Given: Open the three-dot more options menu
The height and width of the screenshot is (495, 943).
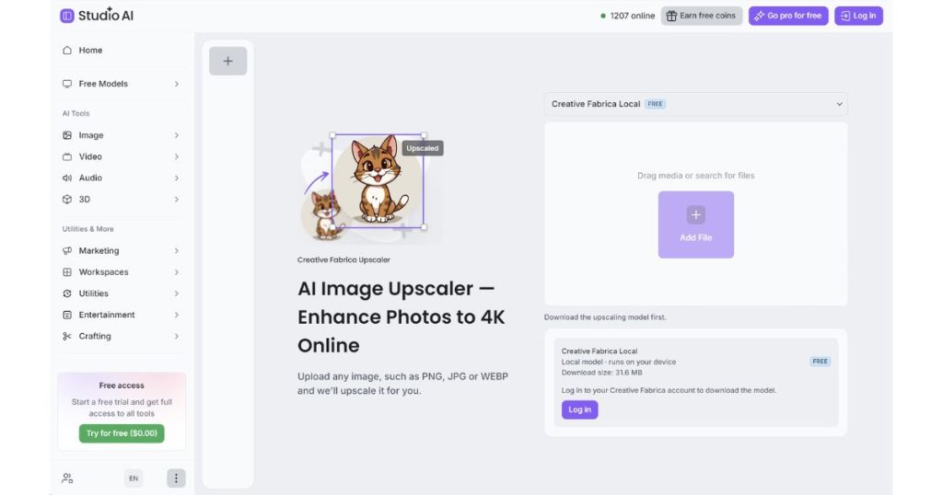Looking at the screenshot, I should pos(176,478).
